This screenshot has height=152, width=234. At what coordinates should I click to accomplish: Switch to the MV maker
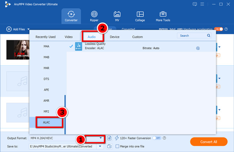pos(117,16)
